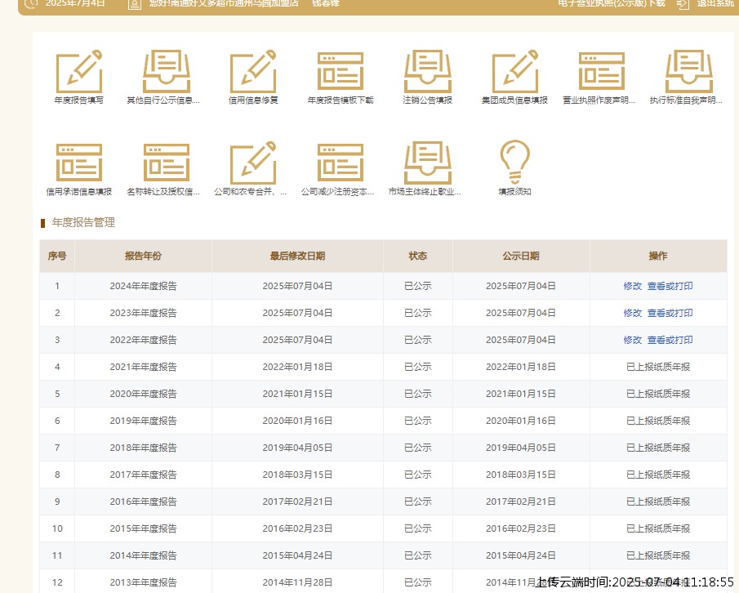
Task: Click the 序号 column header
Action: [x=57, y=256]
